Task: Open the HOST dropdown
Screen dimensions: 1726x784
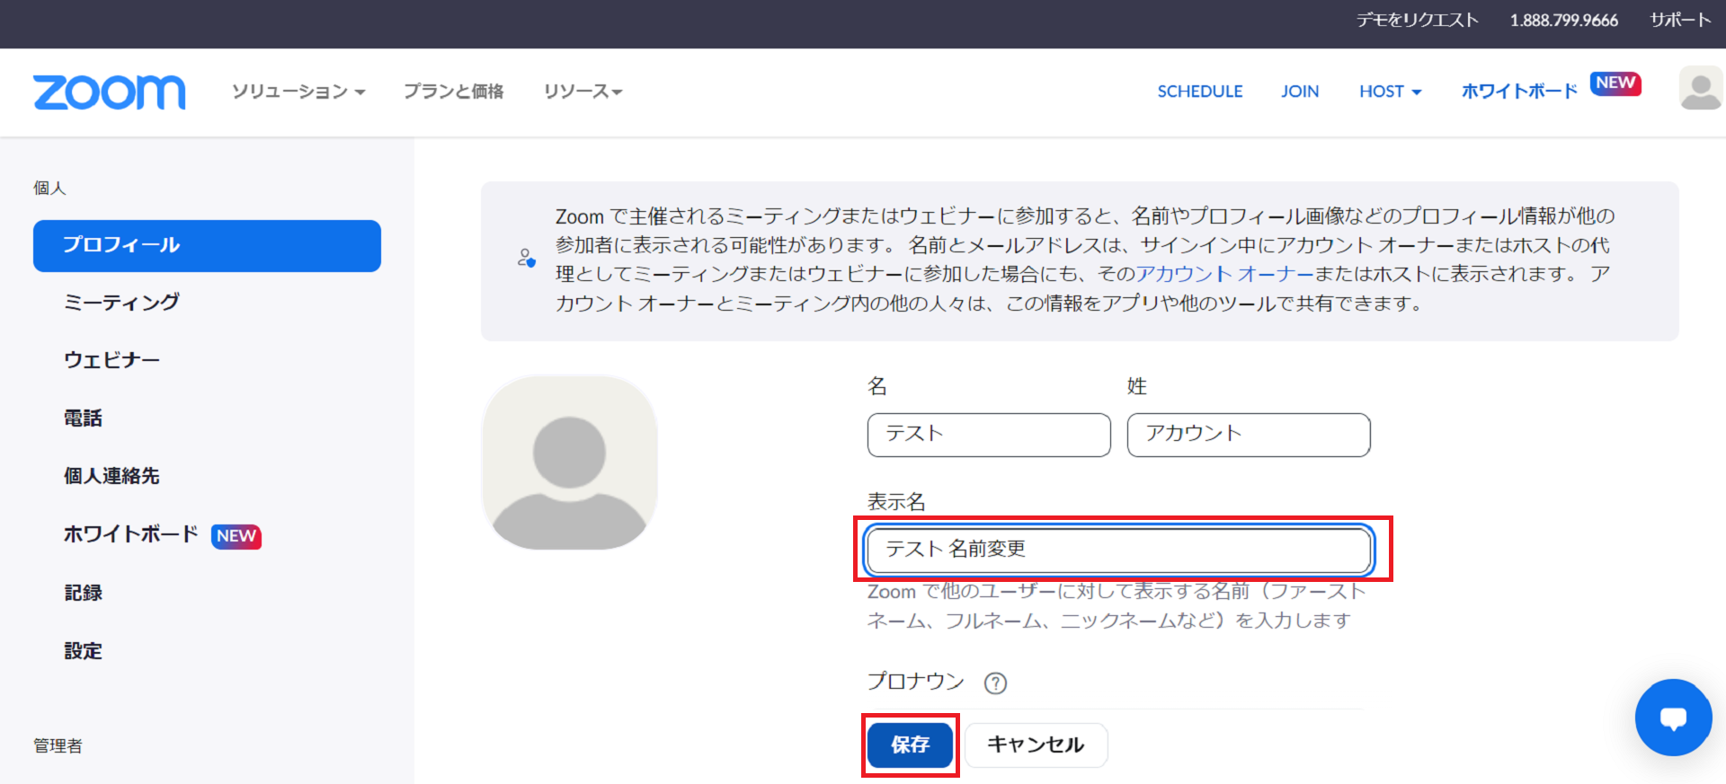Action: tap(1390, 92)
